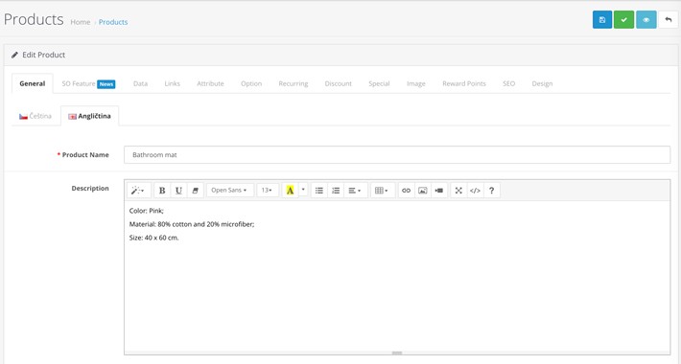
Task: Open the editor help question mark
Action: [x=492, y=190]
